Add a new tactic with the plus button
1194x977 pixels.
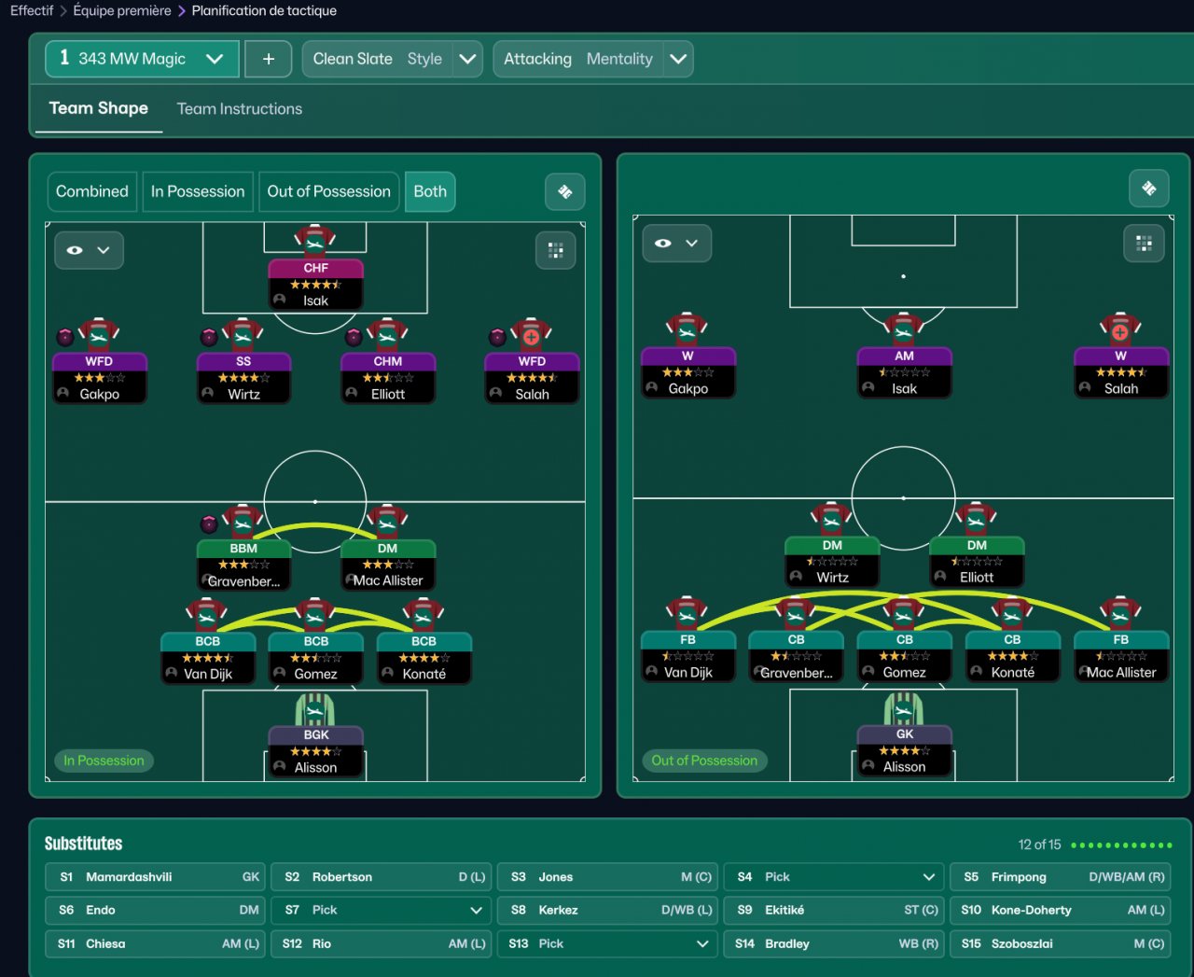point(268,59)
